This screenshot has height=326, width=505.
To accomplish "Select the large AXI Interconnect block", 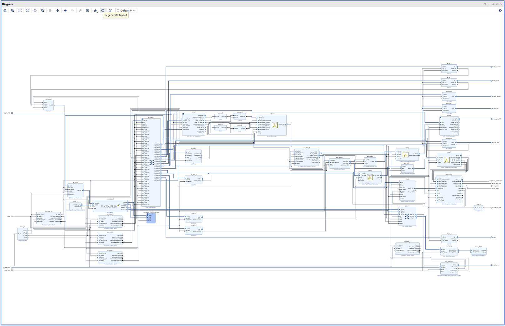I will (x=151, y=162).
